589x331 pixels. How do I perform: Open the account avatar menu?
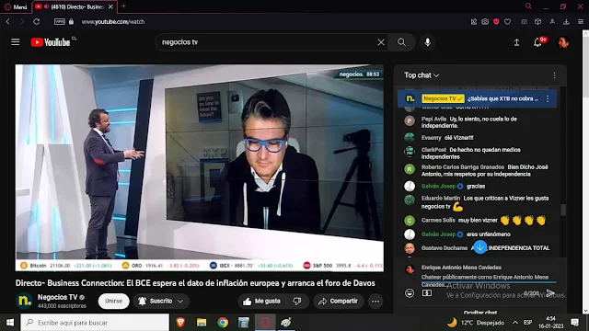coord(563,42)
